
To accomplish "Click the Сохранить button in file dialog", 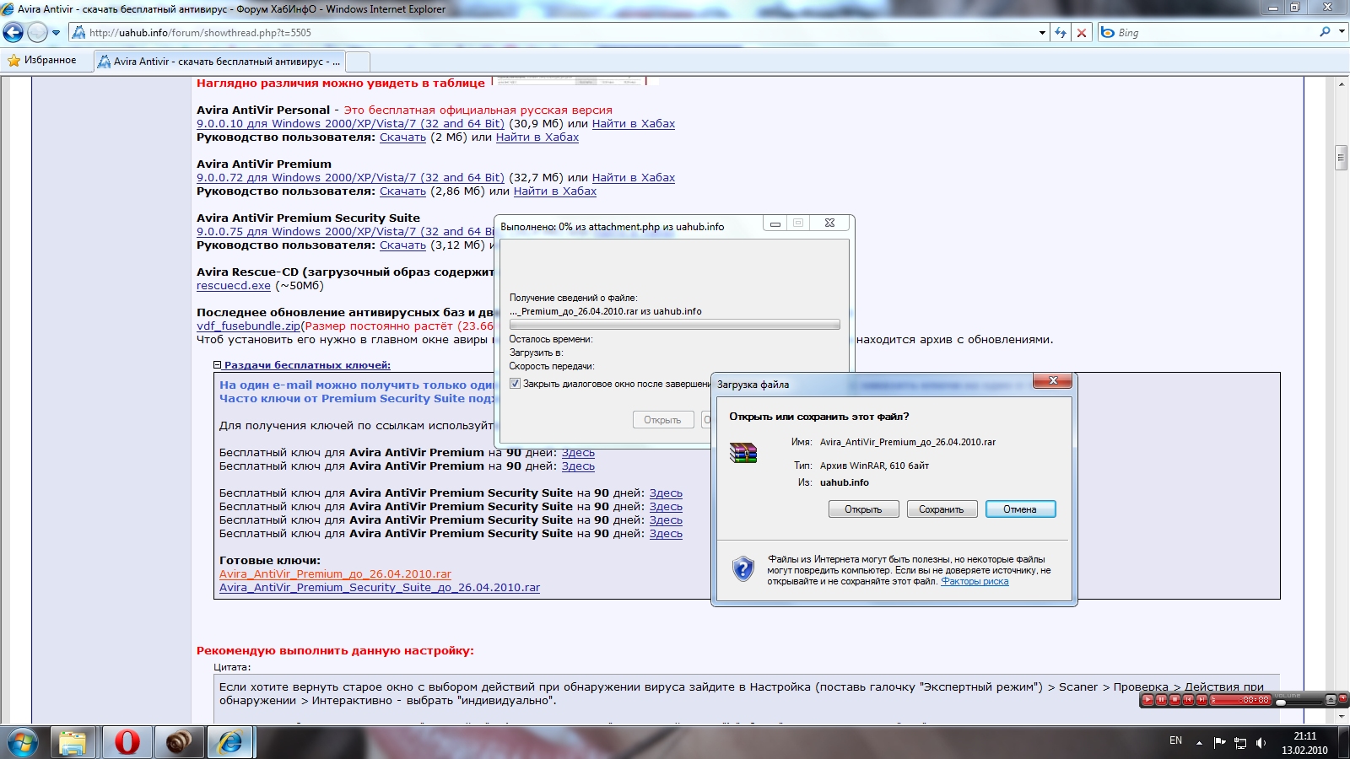I will click(x=941, y=509).
